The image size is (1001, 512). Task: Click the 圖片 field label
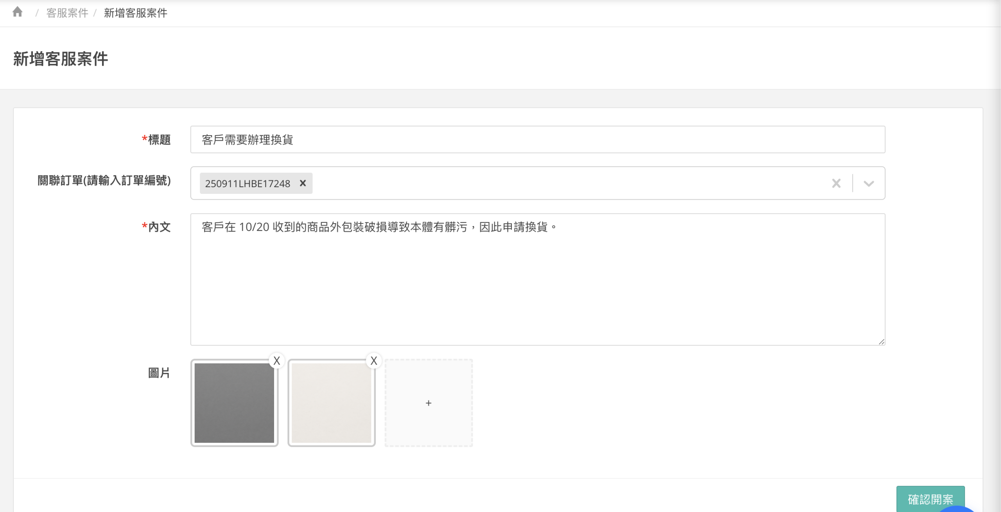[x=159, y=373]
